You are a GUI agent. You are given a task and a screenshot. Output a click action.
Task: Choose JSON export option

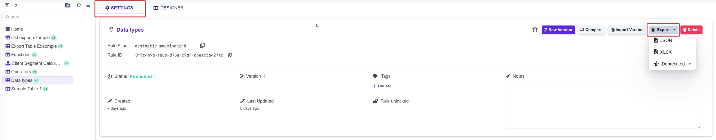point(666,41)
